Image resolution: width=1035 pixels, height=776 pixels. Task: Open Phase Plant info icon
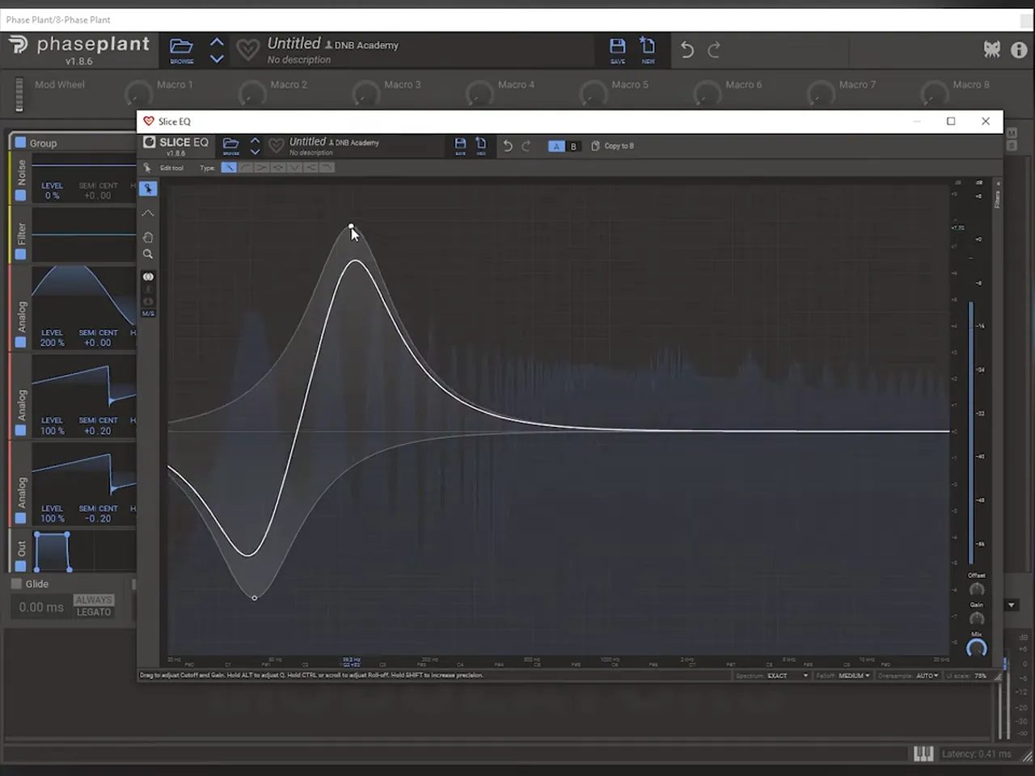point(1018,50)
